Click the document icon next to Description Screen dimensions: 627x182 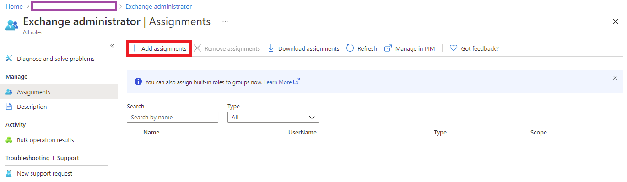click(x=9, y=107)
